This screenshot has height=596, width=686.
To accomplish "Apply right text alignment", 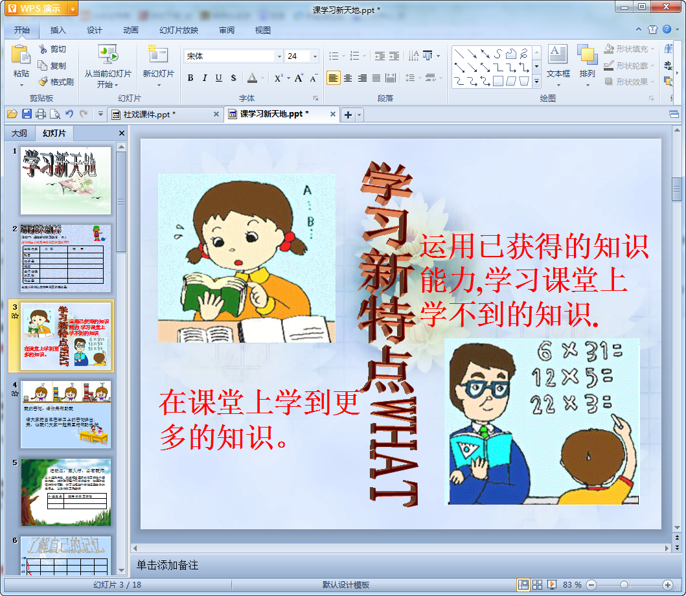I will click(362, 78).
